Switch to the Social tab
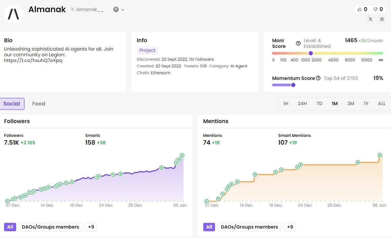Viewport: 391px width, 238px height. click(x=12, y=104)
